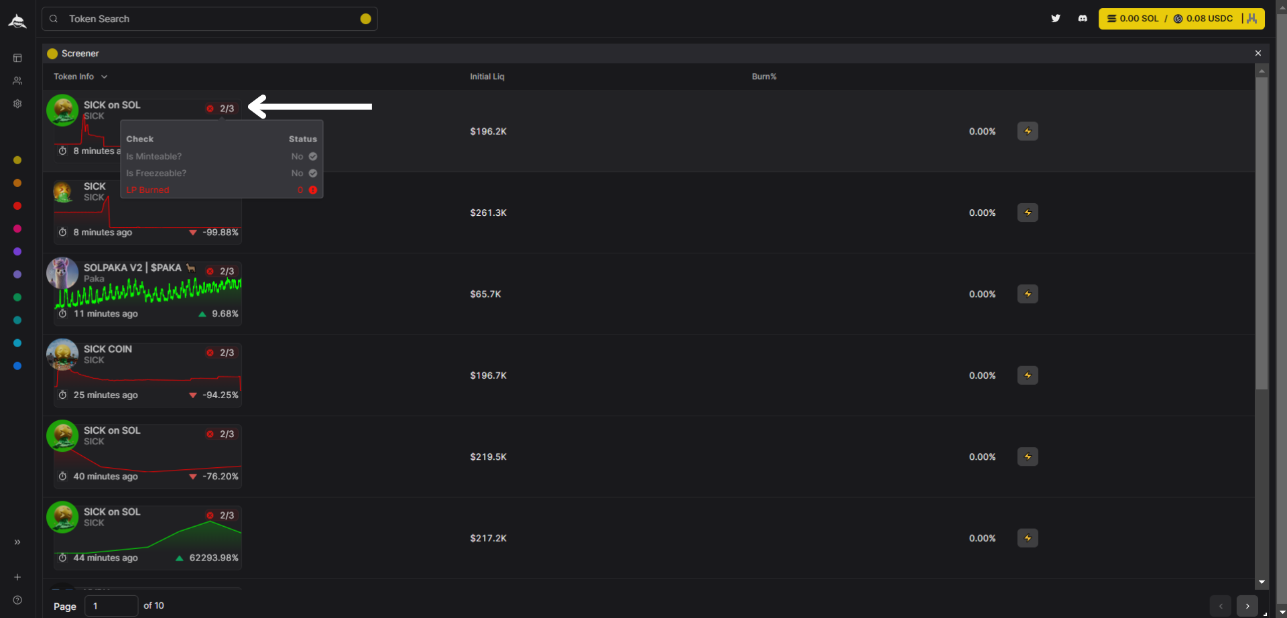Viewport: 1287px width, 618px height.
Task: Click the lightning quick-buy icon for SOLPAKA V2
Action: [1028, 294]
